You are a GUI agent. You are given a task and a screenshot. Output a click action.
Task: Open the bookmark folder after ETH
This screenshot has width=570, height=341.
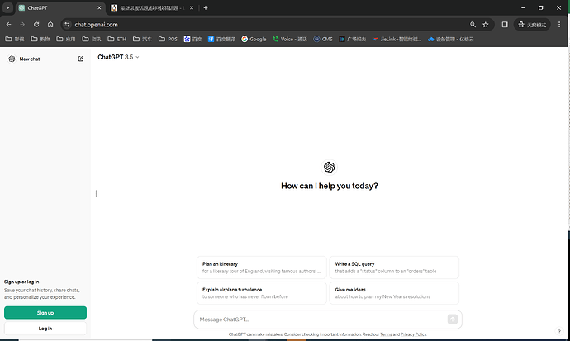[142, 39]
